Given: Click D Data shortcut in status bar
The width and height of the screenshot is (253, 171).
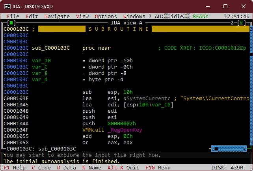Looking at the screenshot, I should pos(67,167).
